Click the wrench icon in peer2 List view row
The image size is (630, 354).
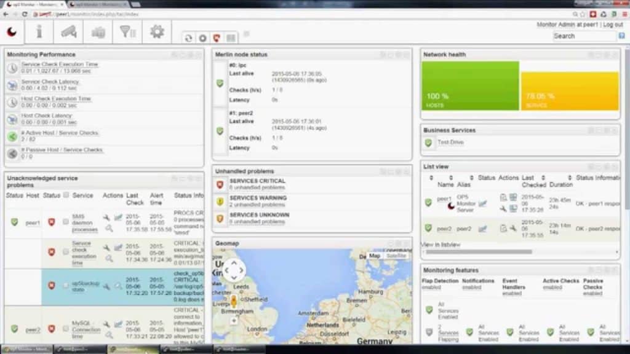(513, 229)
